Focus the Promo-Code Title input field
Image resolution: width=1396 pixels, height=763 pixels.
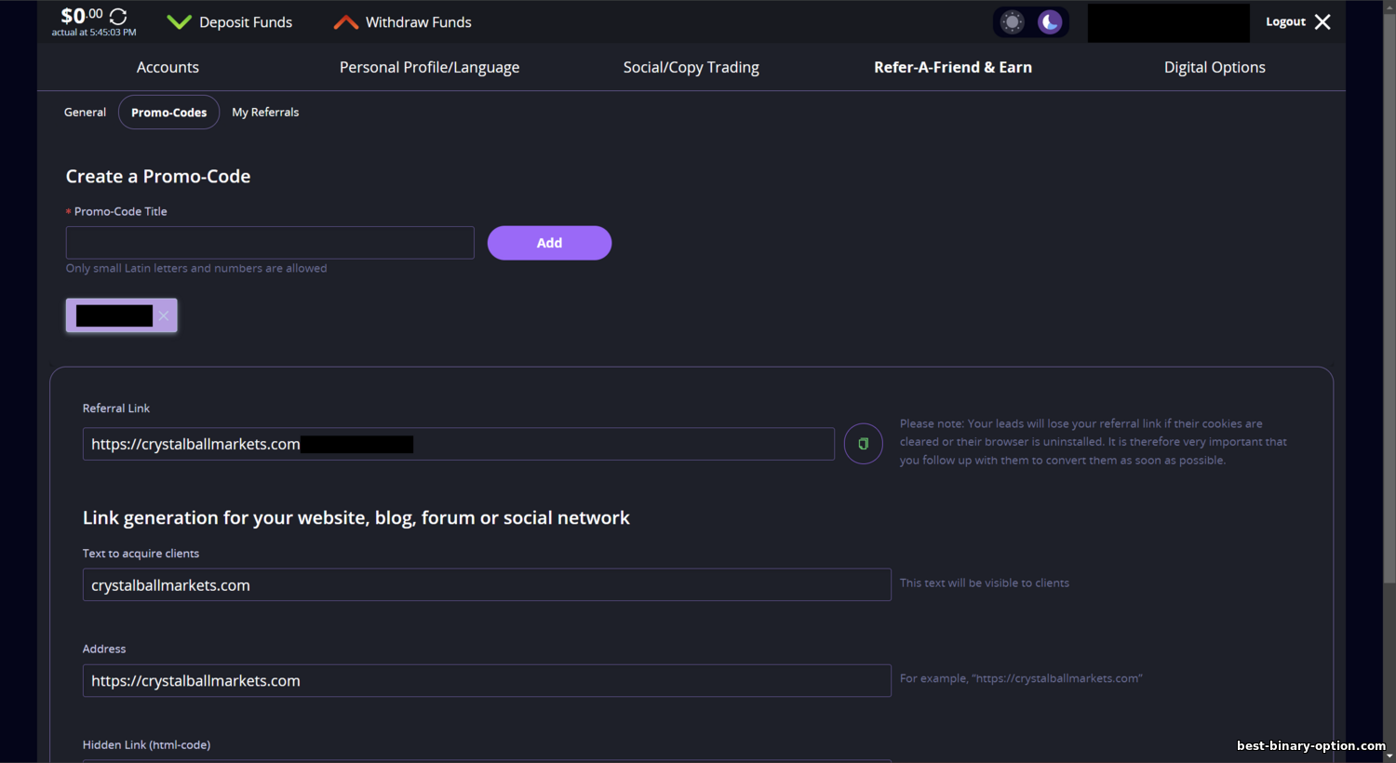pos(270,243)
